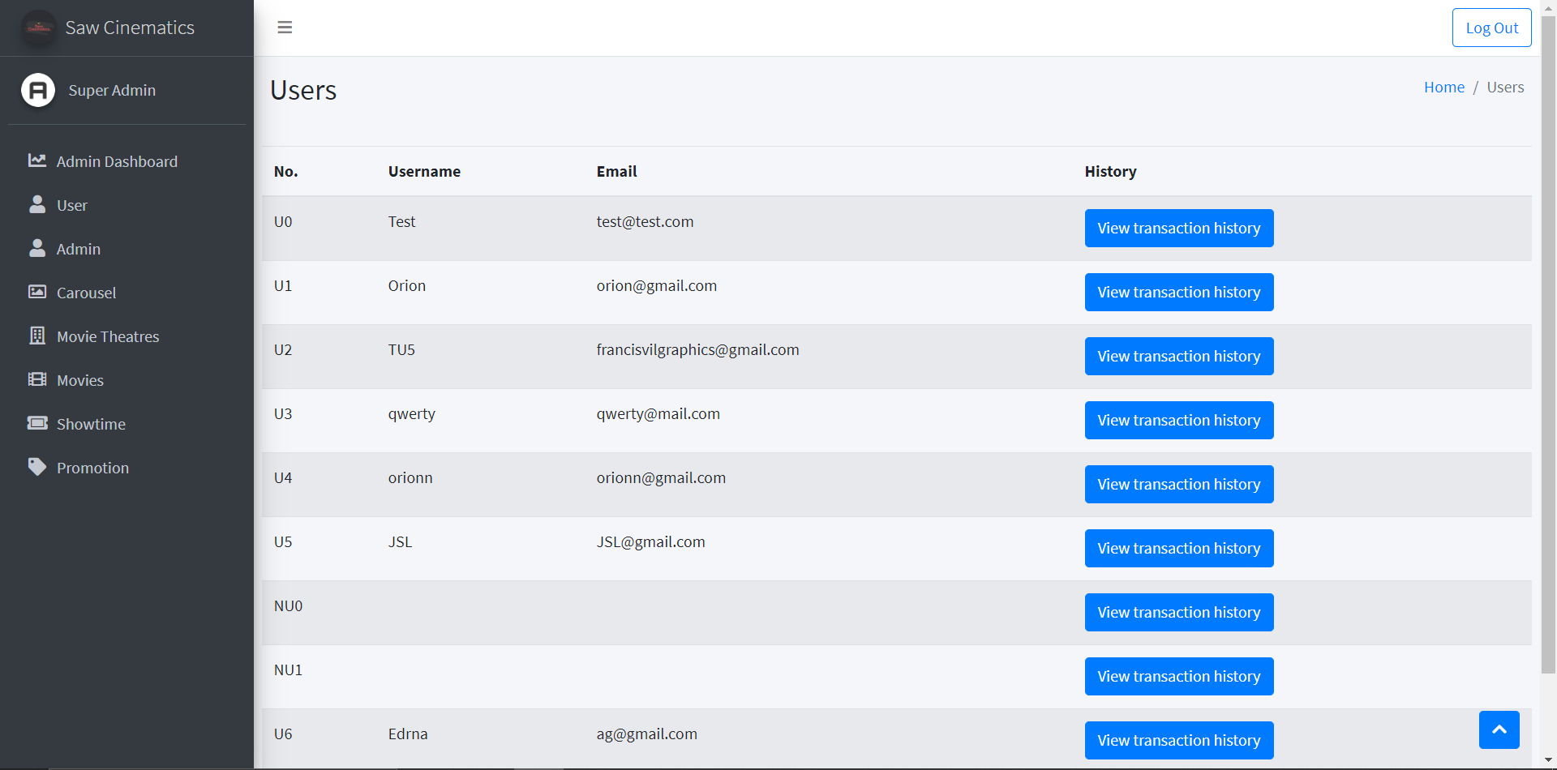View transaction history for user Test
1557x770 pixels.
[x=1179, y=229]
